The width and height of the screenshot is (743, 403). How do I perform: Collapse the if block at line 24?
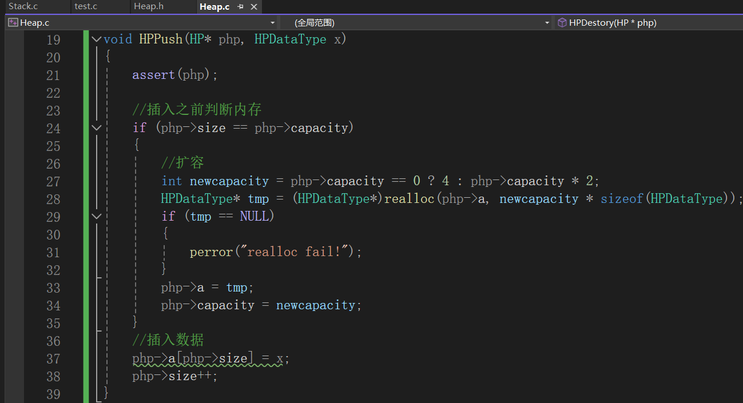[x=96, y=128]
